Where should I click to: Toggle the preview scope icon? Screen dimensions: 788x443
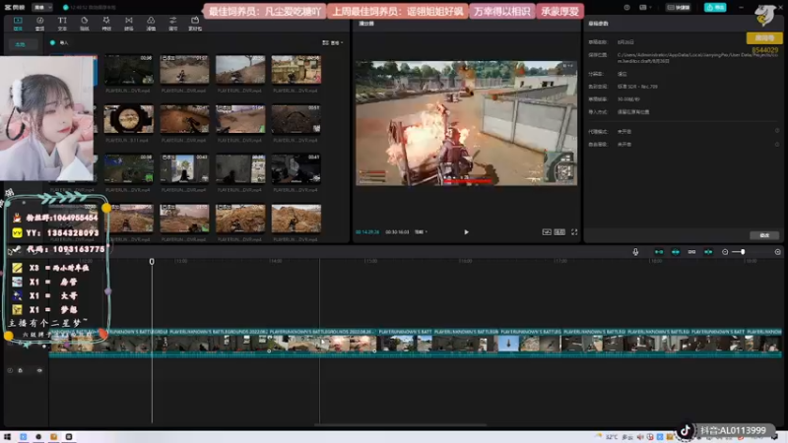(x=547, y=232)
